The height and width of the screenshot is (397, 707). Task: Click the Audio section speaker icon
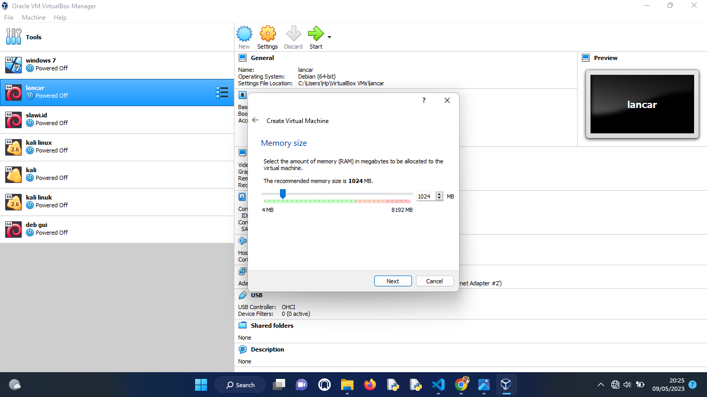click(242, 241)
